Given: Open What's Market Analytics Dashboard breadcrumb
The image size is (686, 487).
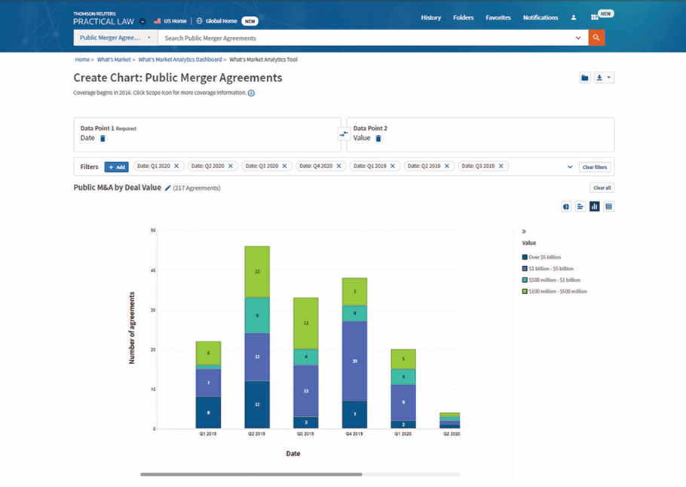Looking at the screenshot, I should point(180,60).
